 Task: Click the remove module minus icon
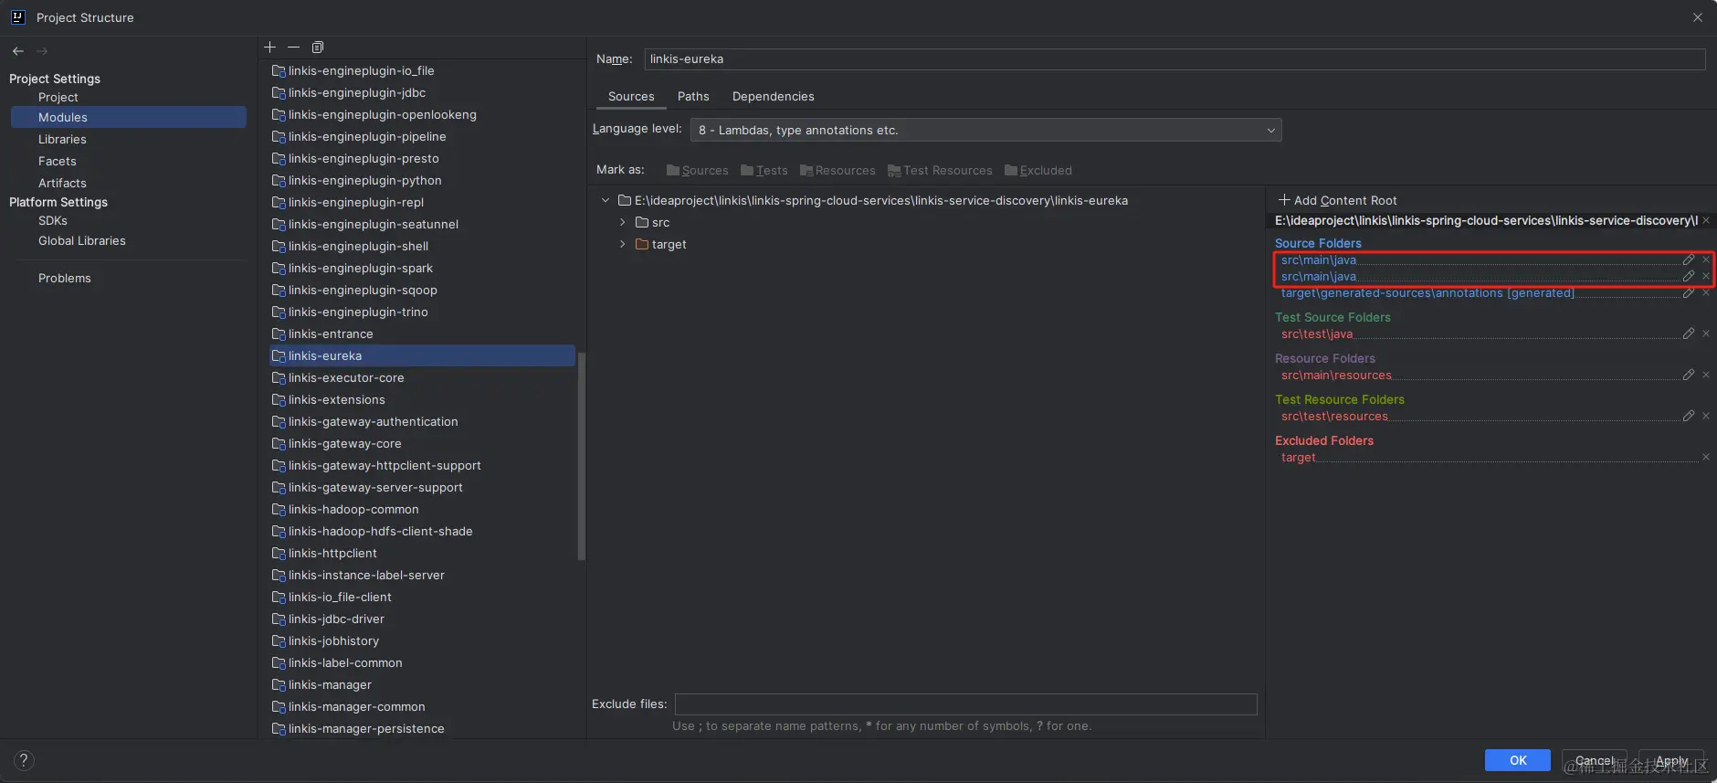click(x=293, y=48)
